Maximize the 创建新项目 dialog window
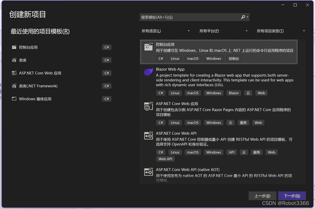 point(295,5)
